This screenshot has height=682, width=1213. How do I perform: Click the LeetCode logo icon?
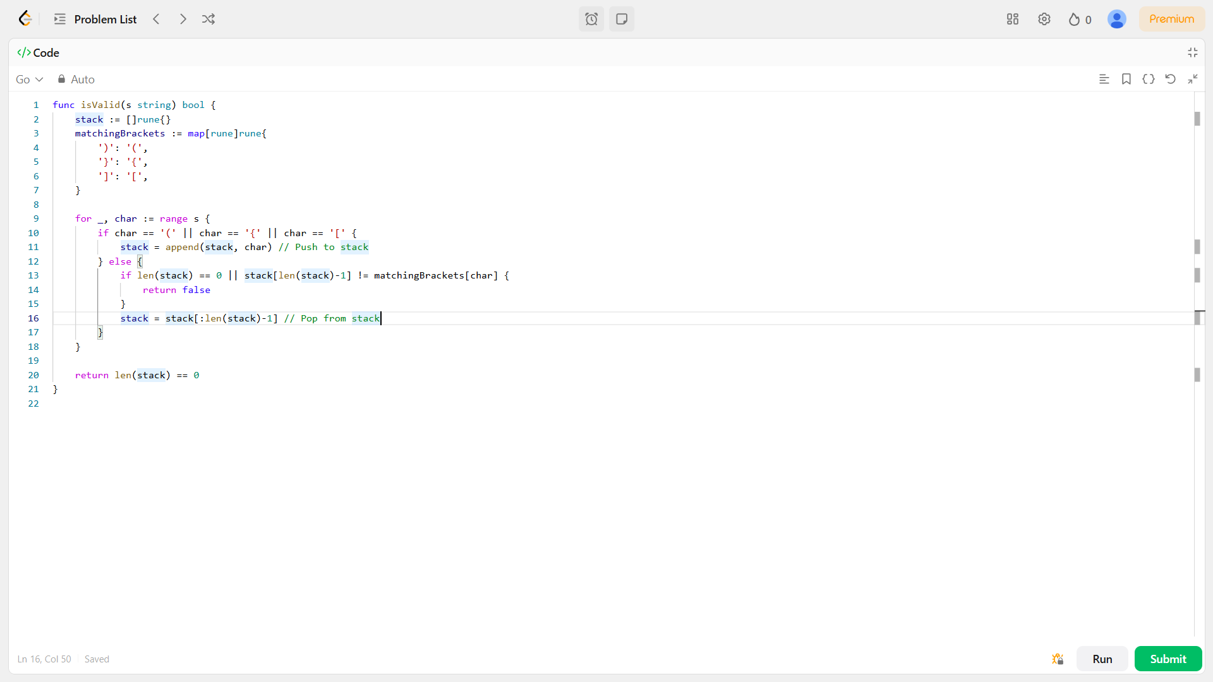(25, 19)
